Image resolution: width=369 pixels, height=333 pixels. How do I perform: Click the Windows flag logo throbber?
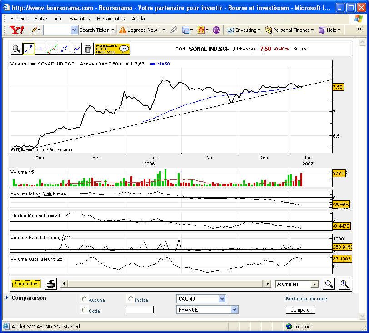pyautogui.click(x=358, y=18)
